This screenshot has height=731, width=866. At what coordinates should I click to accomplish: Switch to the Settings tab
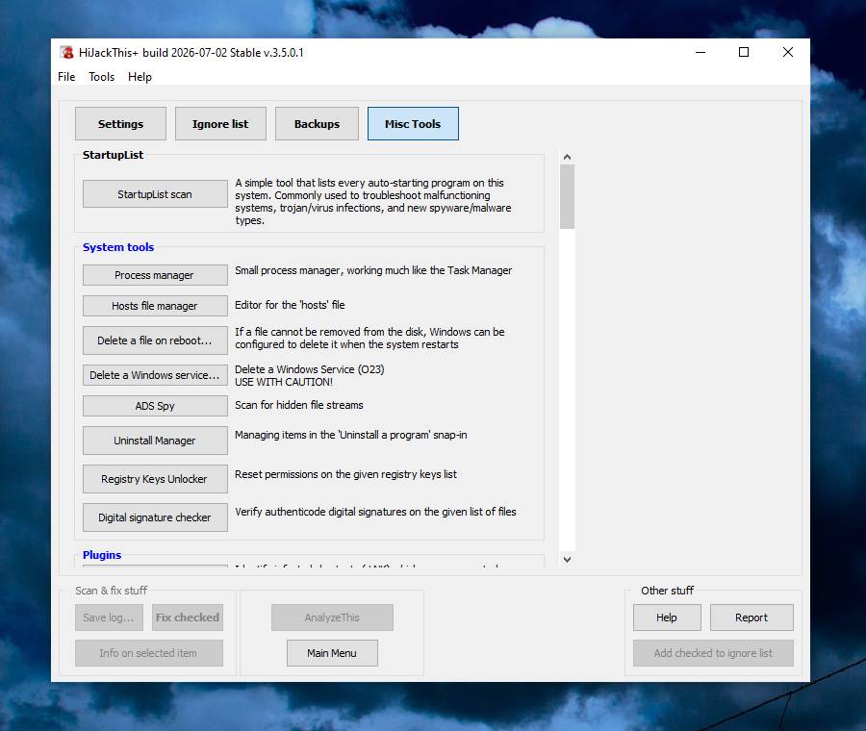pos(120,124)
